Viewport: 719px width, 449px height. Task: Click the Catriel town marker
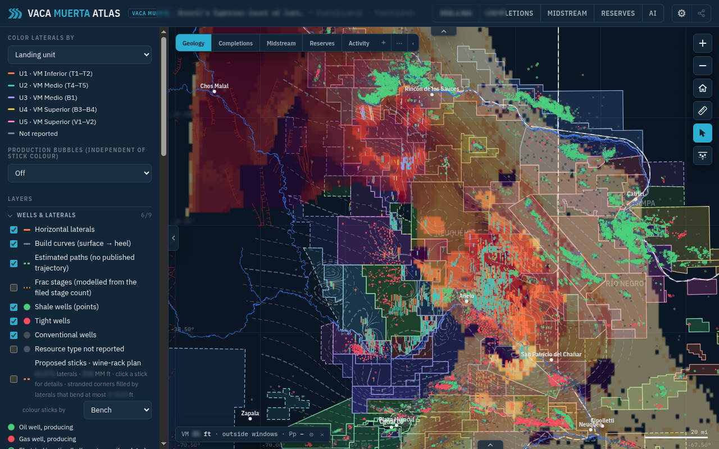pos(636,199)
